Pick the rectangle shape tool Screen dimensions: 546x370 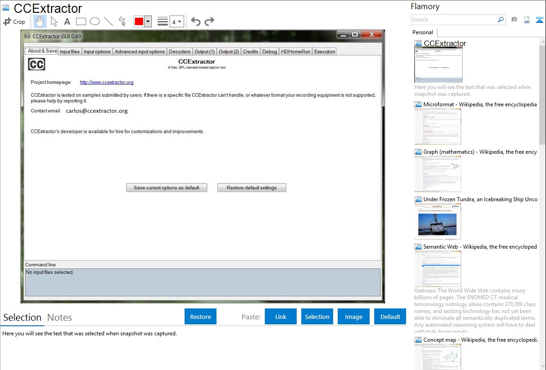point(81,21)
